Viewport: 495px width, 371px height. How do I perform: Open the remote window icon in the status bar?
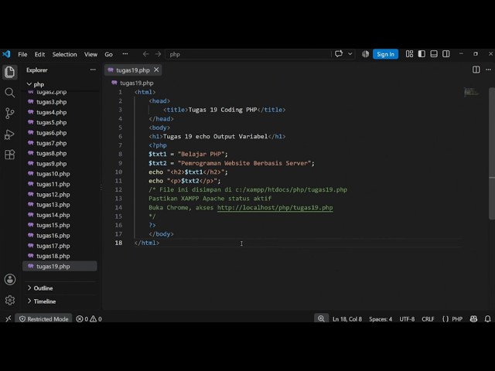9,318
